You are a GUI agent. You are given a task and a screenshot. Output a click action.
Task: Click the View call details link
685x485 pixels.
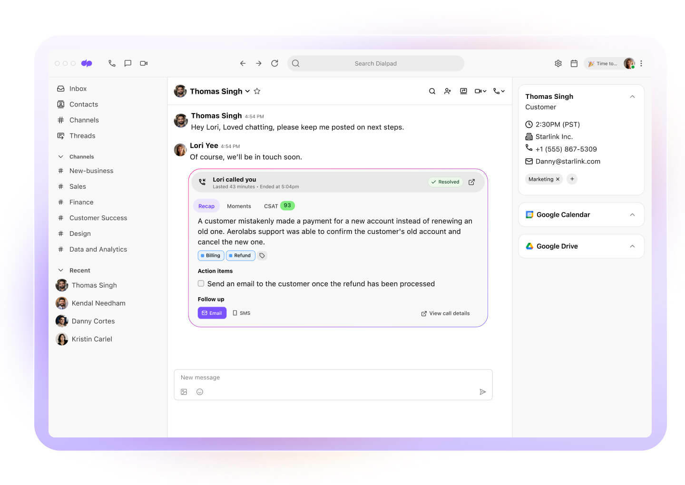445,313
